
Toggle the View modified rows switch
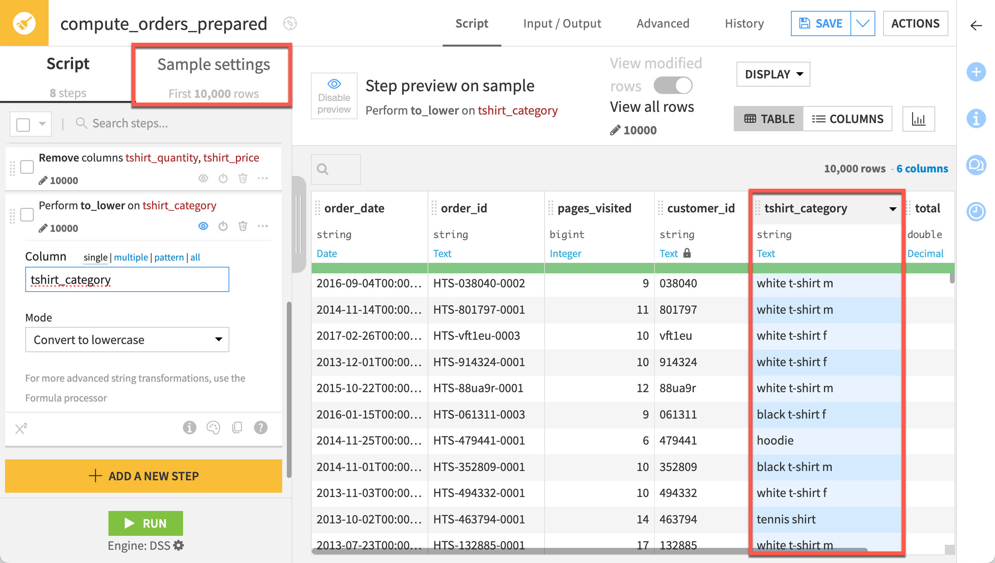tap(673, 85)
